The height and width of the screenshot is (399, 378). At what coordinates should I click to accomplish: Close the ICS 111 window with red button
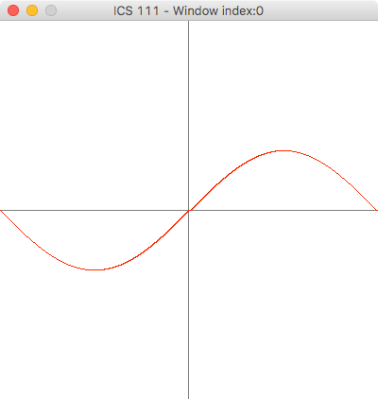click(13, 10)
